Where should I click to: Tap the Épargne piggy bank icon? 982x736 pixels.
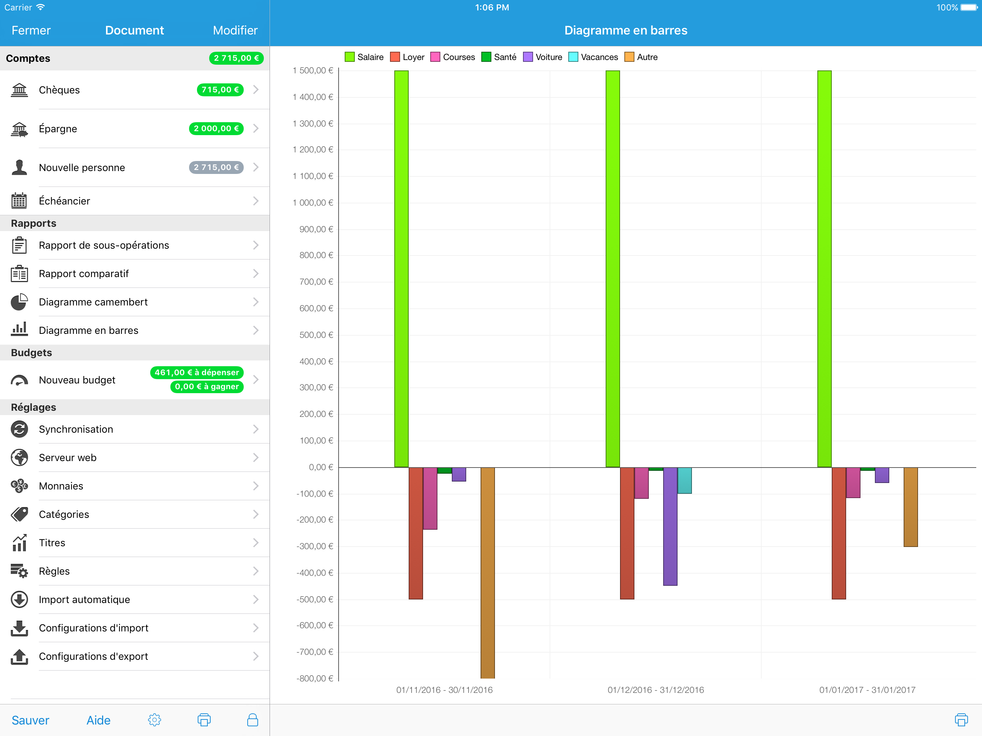coord(19,129)
